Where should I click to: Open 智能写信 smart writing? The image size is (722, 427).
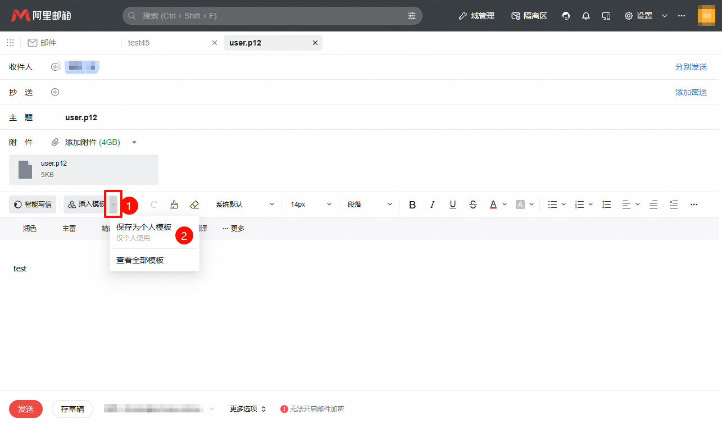pos(33,205)
